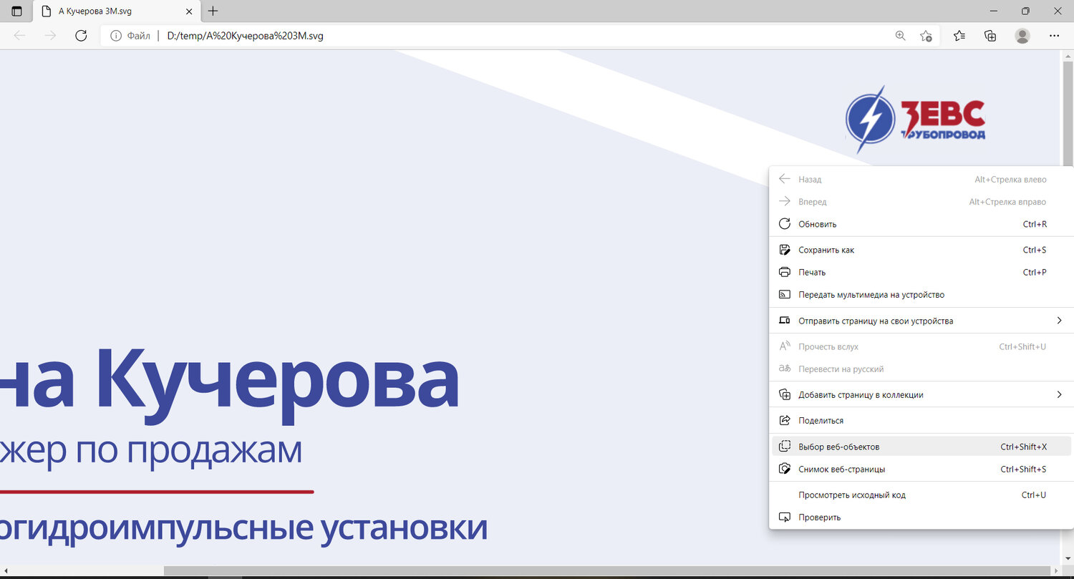Click the web select icon beside Выбор веб-объектов
Image resolution: width=1074 pixels, height=579 pixels.
tap(784, 447)
